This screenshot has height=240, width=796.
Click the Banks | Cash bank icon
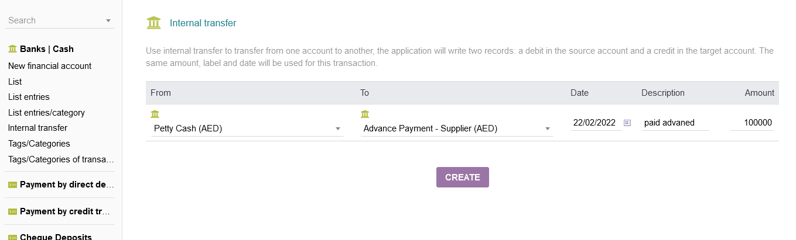coord(12,49)
